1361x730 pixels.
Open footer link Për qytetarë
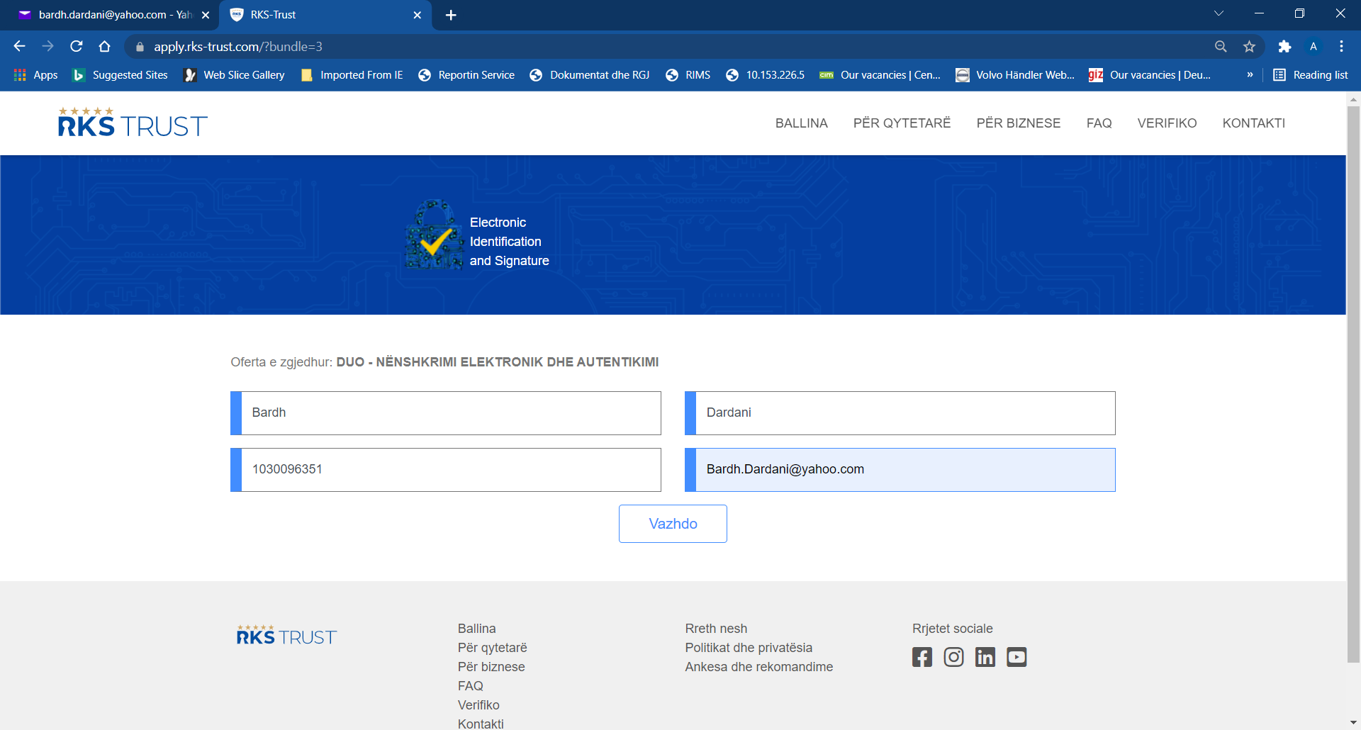click(x=492, y=648)
